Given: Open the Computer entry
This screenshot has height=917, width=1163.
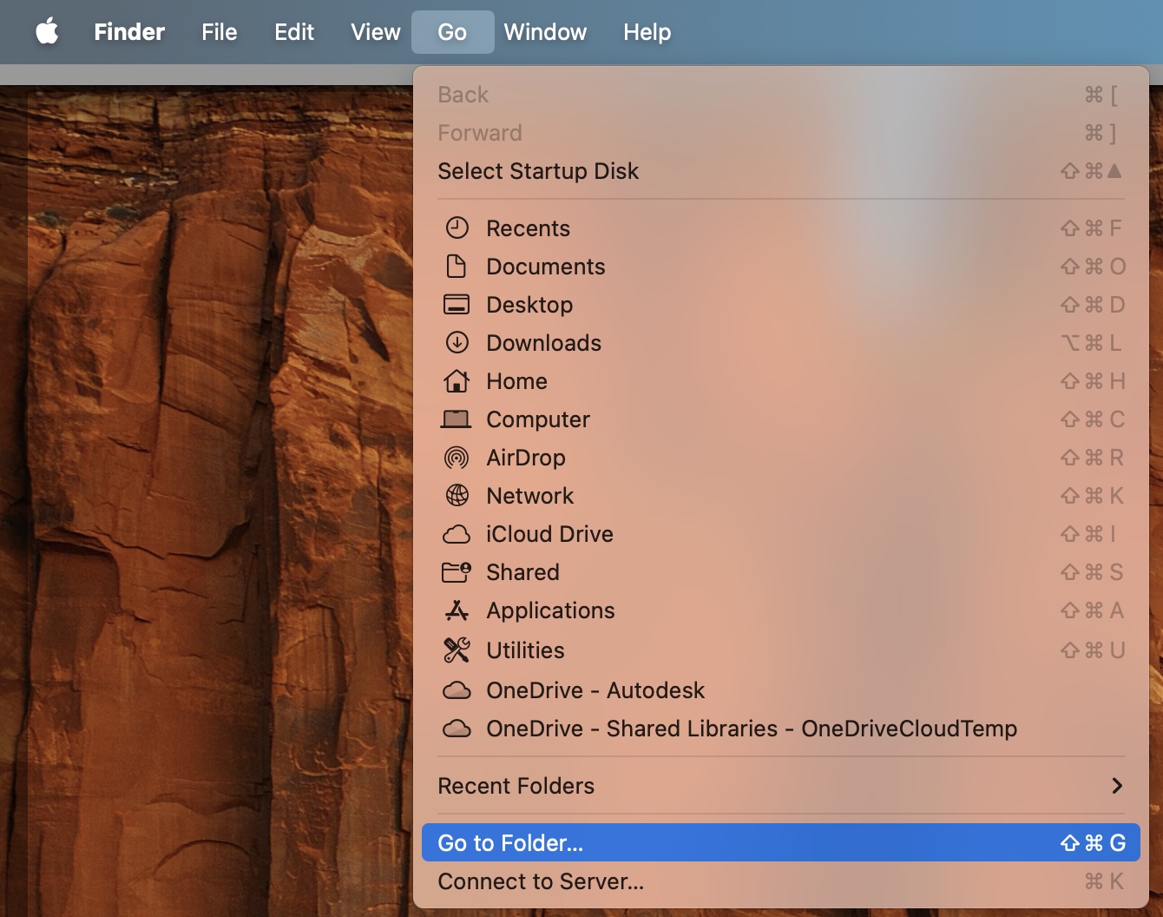Looking at the screenshot, I should click(538, 419).
